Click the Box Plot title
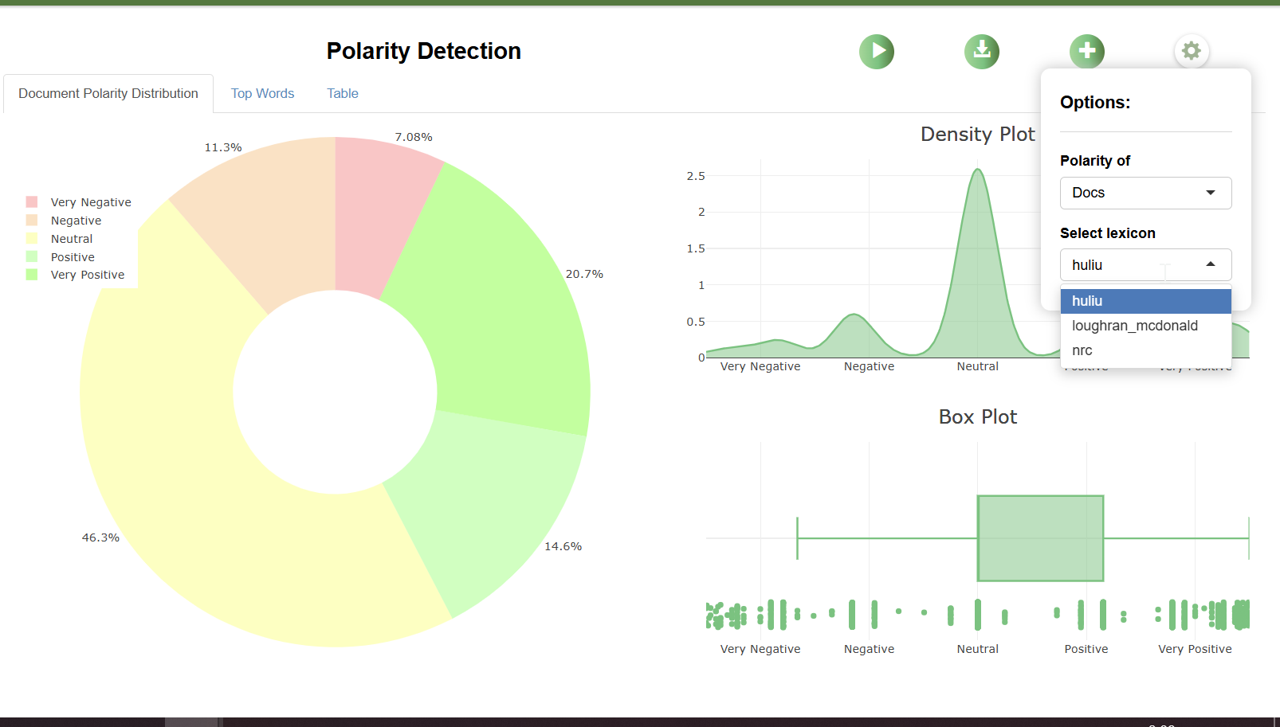This screenshot has width=1280, height=727. (978, 416)
